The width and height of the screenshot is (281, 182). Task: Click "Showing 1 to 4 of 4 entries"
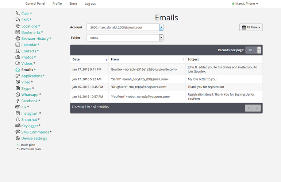(91, 107)
